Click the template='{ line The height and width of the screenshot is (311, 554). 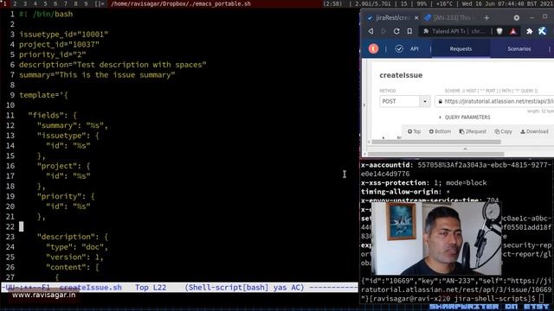coord(43,95)
